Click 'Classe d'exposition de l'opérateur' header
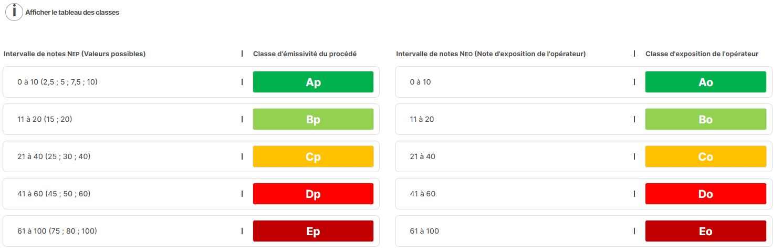 (702, 54)
